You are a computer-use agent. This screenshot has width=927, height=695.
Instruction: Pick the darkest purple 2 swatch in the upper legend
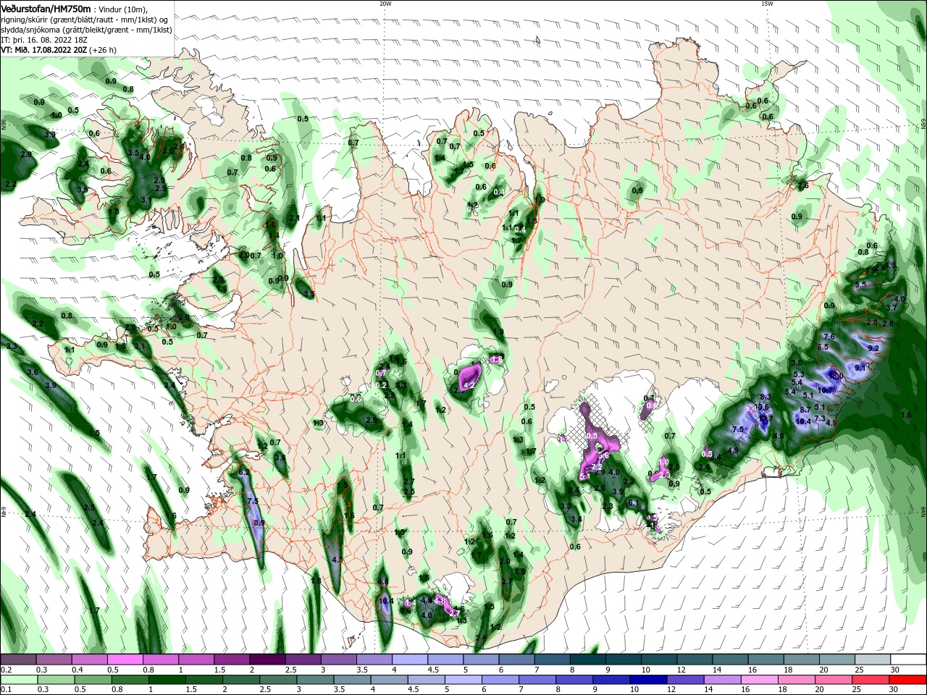(x=267, y=660)
